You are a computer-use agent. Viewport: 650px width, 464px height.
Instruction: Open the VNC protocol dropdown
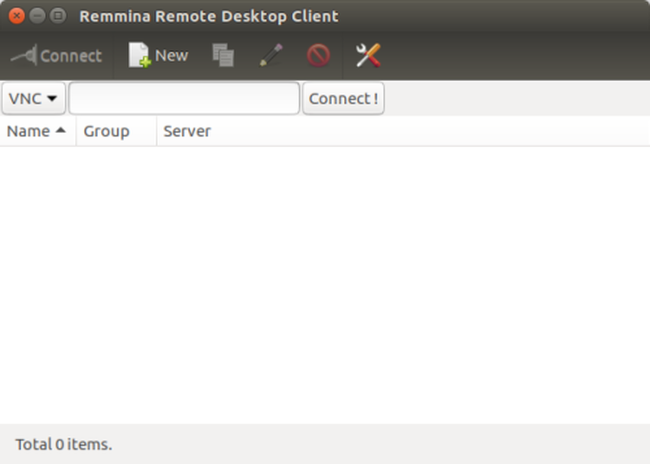tap(34, 99)
